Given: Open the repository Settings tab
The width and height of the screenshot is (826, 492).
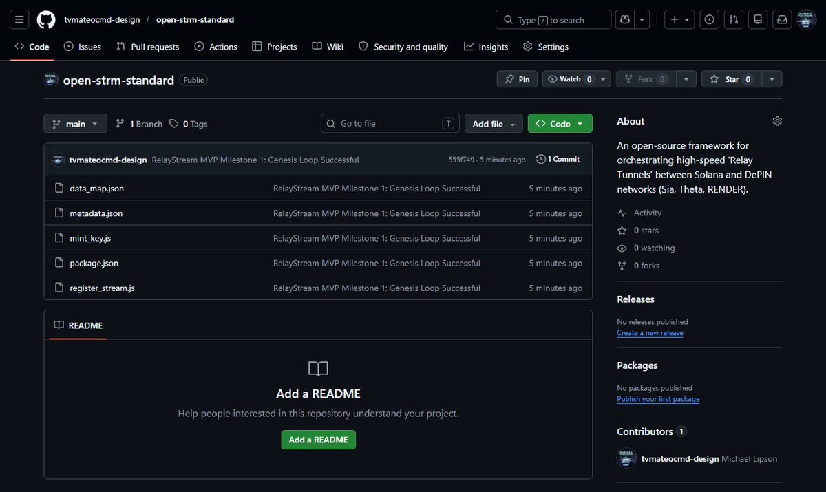Looking at the screenshot, I should point(546,47).
